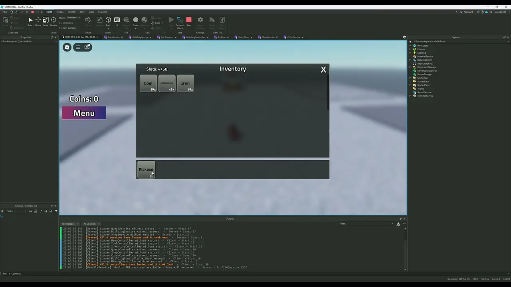This screenshot has width=511, height=287.
Task: Open the viewport hamburger menu
Action: click(78, 47)
